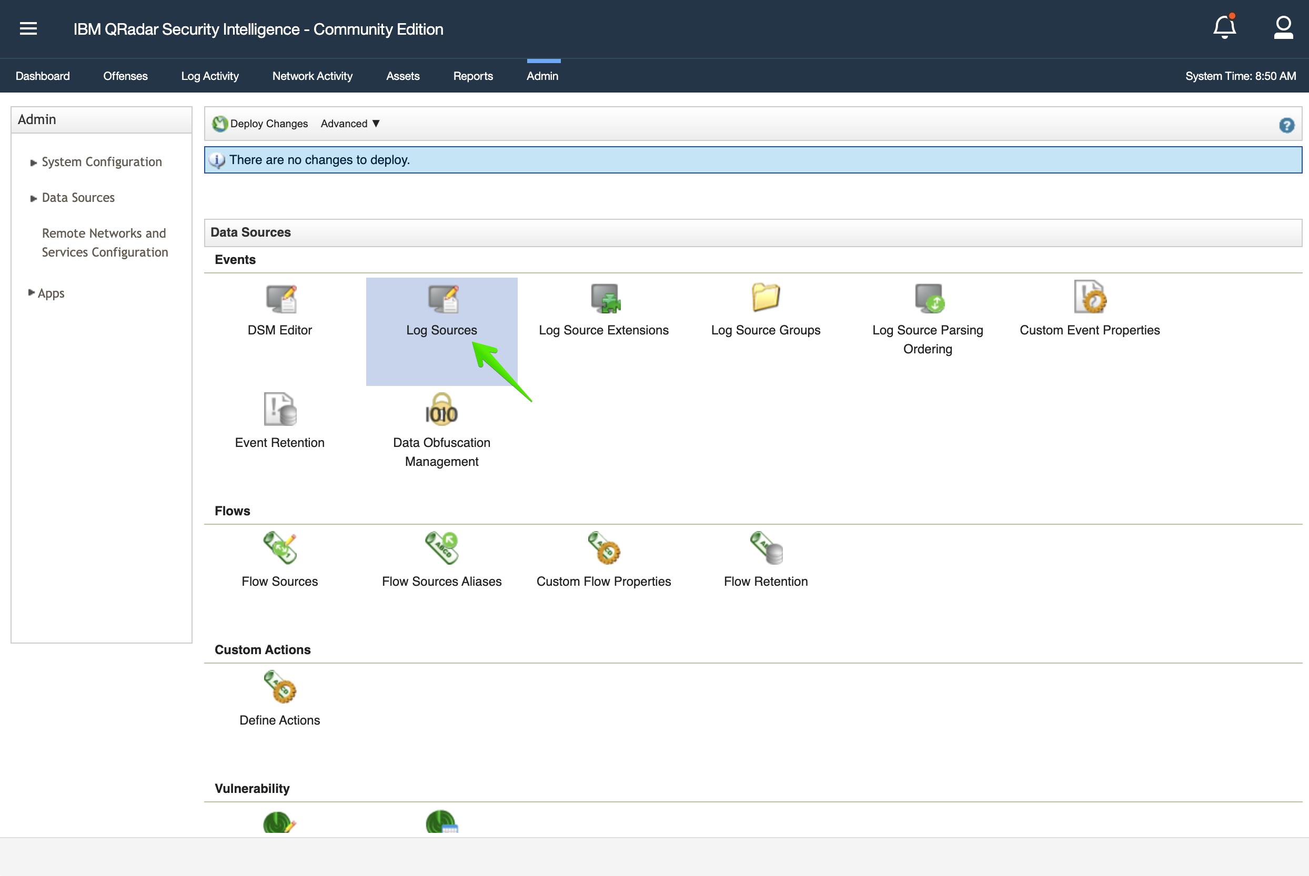Open the Log Sources icon
This screenshot has width=1309, height=876.
[x=442, y=299]
